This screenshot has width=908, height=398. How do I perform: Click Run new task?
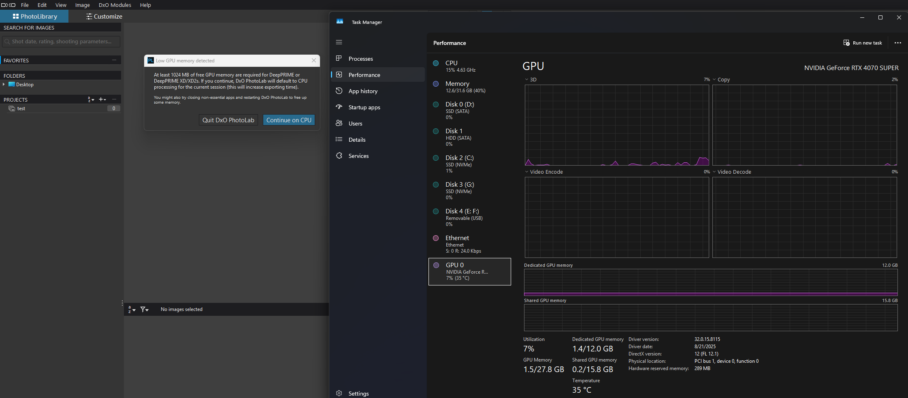(x=863, y=43)
